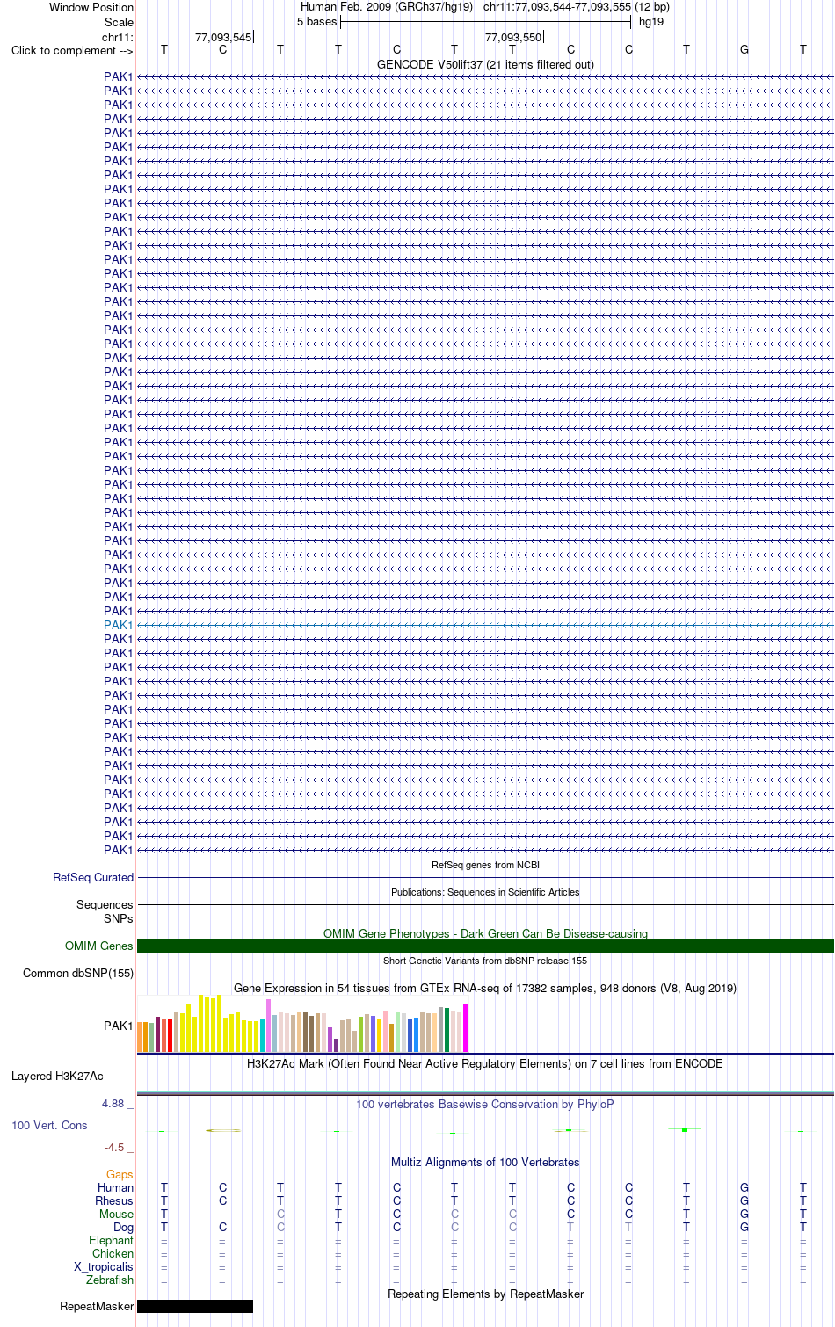
Task: Click the GTEx Gene Expression track title
Action: tap(485, 988)
